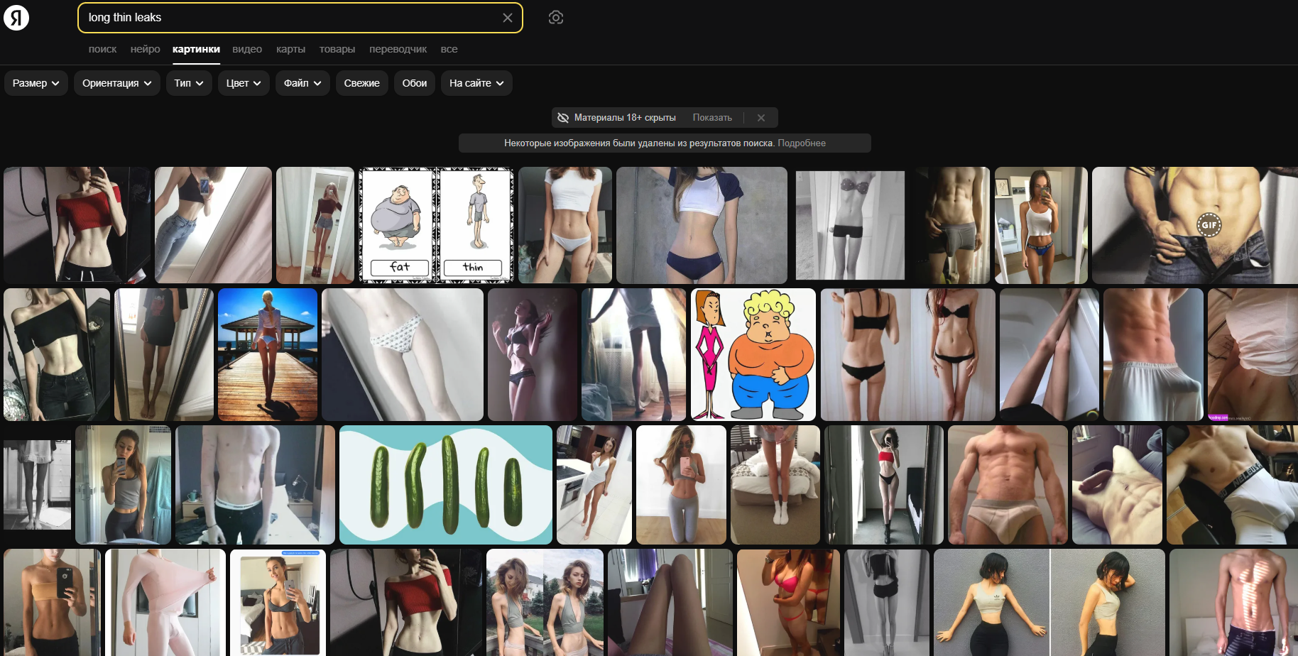Open the fat and thin cartoon flashcards thumbnail
Image resolution: width=1298 pixels, height=656 pixels.
(x=436, y=225)
